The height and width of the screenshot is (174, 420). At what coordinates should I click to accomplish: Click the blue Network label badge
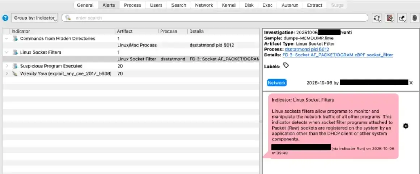click(x=277, y=83)
